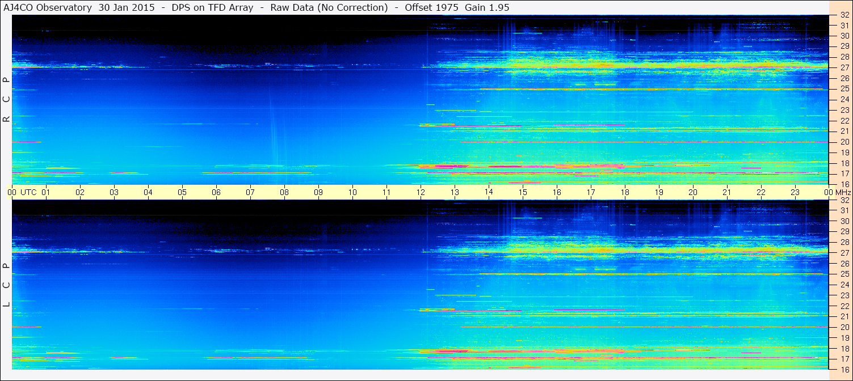Image resolution: width=853 pixels, height=381 pixels.
Task: Click 'Raw Data (No Correction)' in the header
Action: click(329, 7)
